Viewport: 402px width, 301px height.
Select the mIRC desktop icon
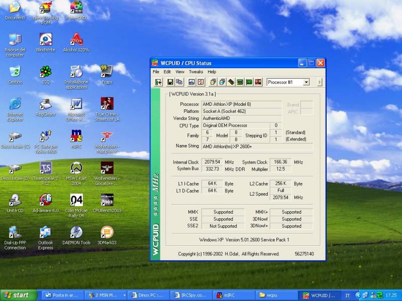point(76,139)
